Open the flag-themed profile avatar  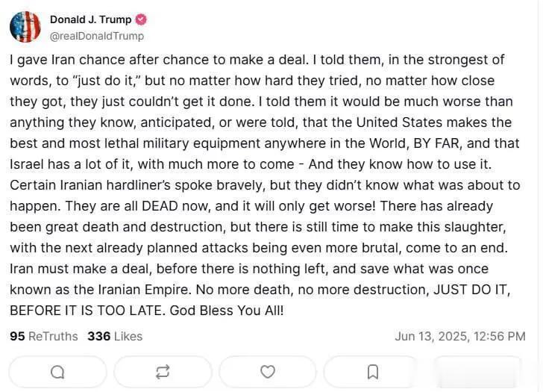pyautogui.click(x=25, y=27)
